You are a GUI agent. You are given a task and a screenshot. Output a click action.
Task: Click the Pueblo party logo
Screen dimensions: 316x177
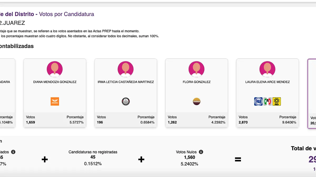click(196, 101)
